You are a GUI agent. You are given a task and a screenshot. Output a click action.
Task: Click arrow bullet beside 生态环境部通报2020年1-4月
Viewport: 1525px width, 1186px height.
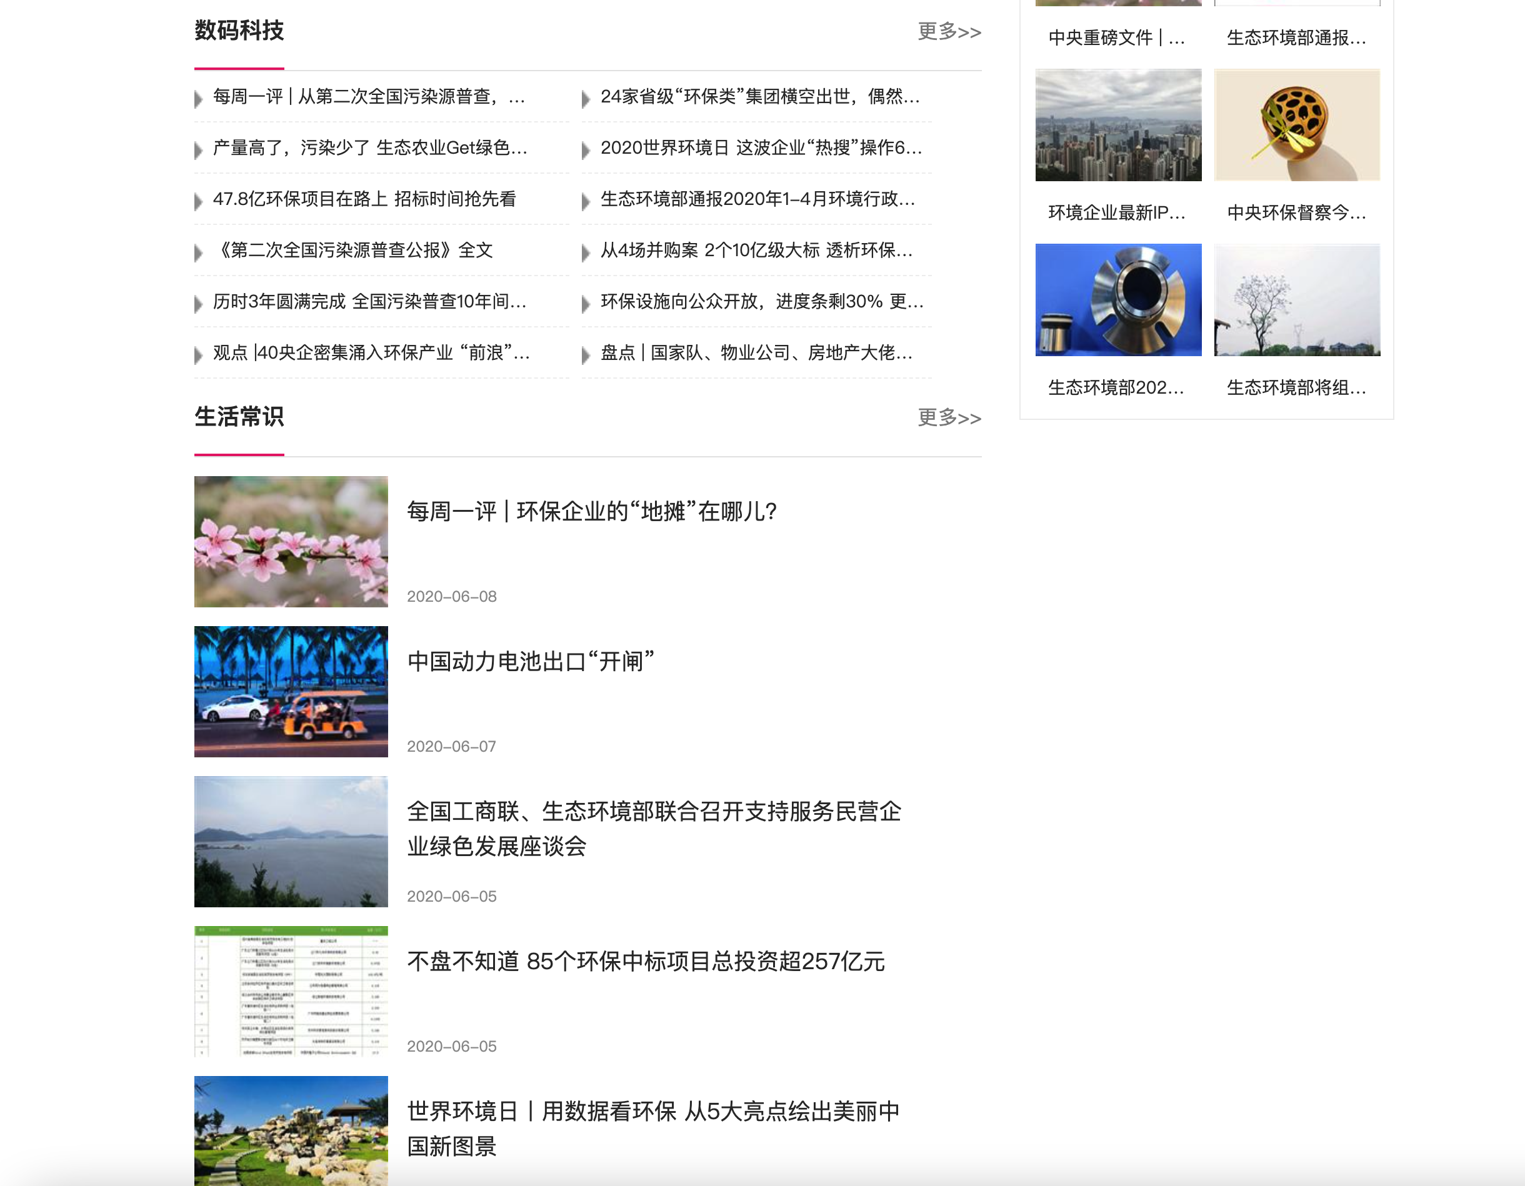[586, 201]
